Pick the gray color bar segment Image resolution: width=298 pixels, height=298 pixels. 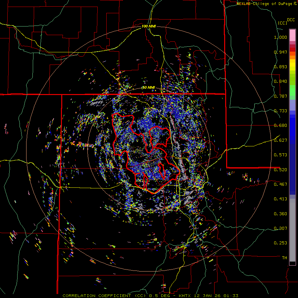[x=292, y=230]
